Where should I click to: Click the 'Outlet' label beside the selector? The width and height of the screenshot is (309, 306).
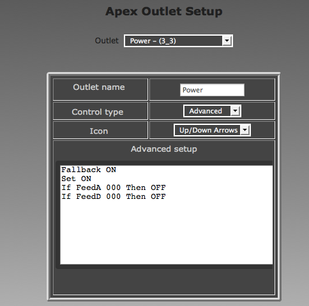(107, 41)
